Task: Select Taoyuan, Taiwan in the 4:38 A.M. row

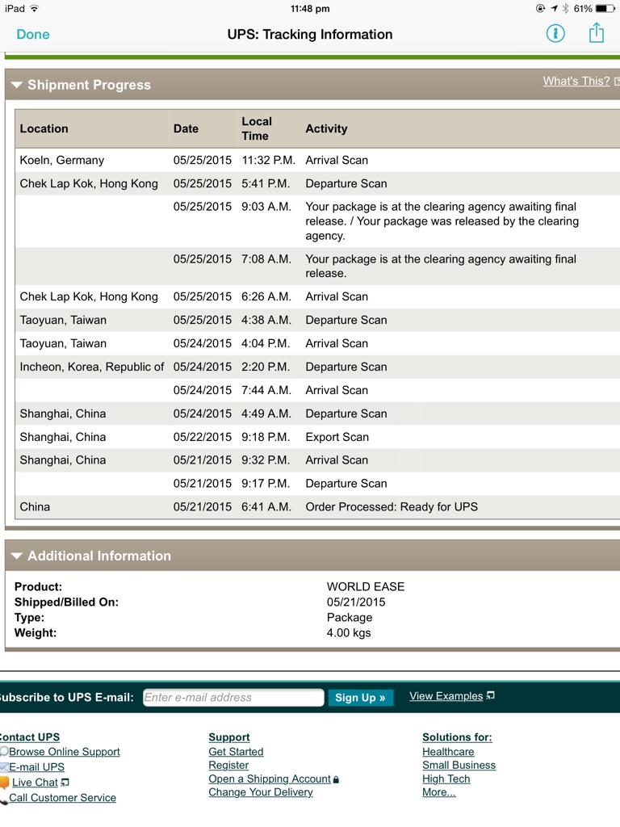Action: click(63, 320)
